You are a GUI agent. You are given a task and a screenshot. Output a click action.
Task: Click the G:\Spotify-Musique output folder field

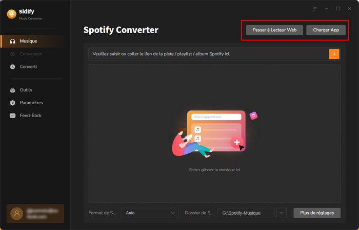click(x=246, y=213)
